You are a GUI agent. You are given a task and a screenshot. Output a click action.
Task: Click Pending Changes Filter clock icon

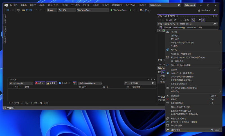pos(175,20)
